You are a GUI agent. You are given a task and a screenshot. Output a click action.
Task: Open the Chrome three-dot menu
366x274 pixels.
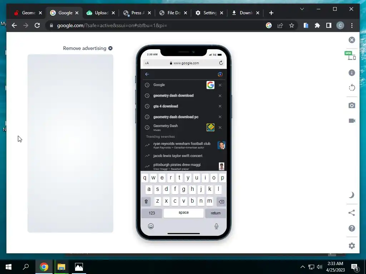pos(352,25)
